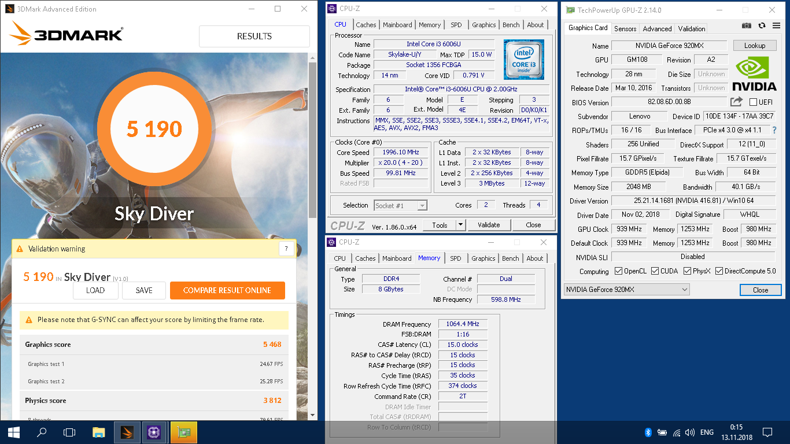
Task: Click the CPU-Z Close button
Action: (533, 225)
